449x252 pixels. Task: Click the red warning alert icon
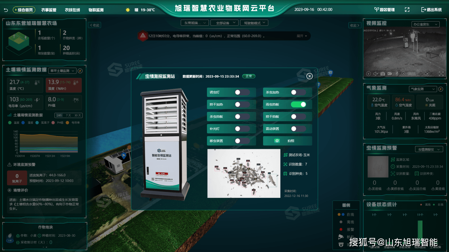pyautogui.click(x=143, y=36)
